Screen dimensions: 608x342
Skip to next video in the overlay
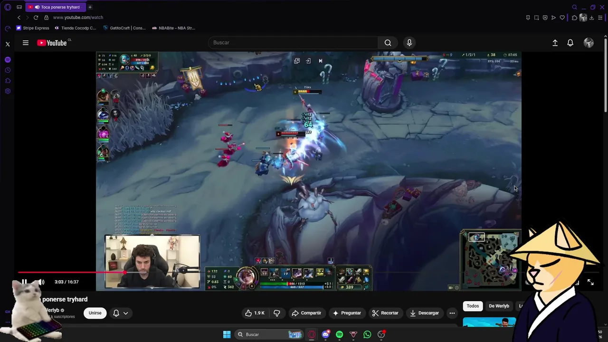[x=320, y=61]
